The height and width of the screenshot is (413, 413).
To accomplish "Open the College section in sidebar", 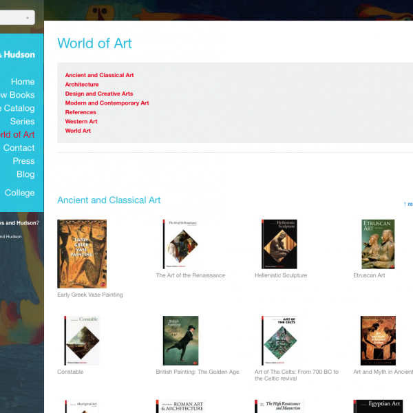I will 19,193.
